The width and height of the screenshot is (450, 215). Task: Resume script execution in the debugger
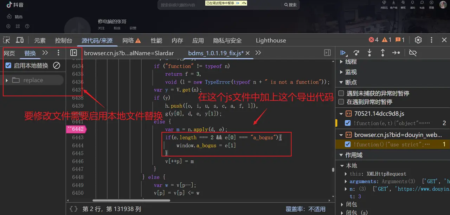pyautogui.click(x=343, y=53)
